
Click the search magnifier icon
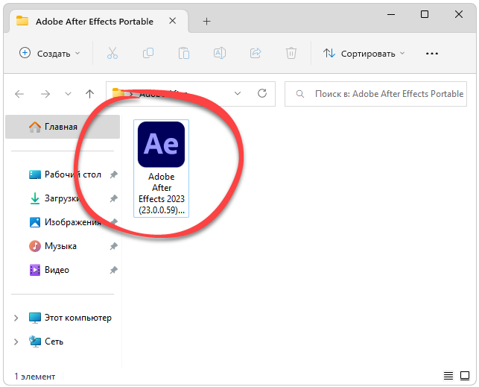point(300,94)
